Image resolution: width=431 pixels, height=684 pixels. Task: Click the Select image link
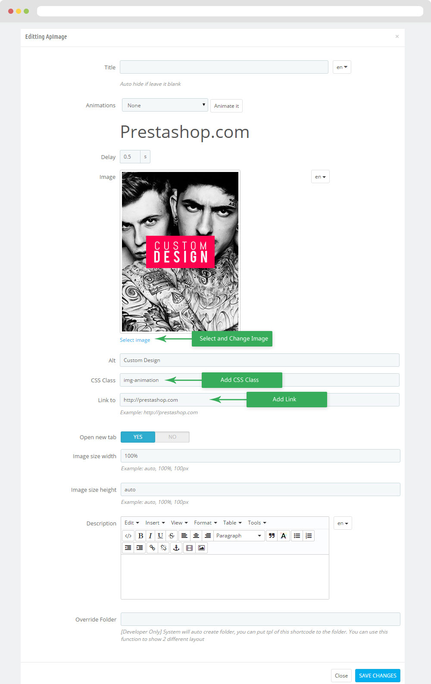click(x=135, y=340)
